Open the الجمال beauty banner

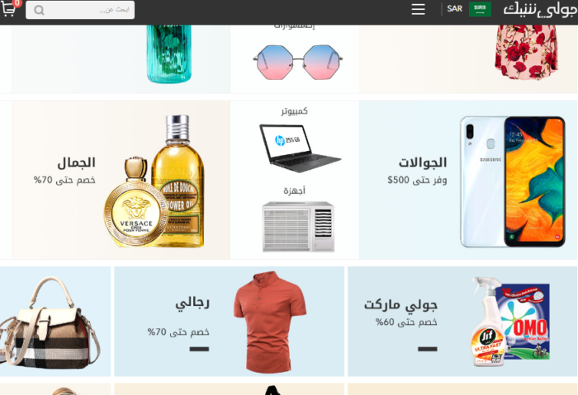121,180
